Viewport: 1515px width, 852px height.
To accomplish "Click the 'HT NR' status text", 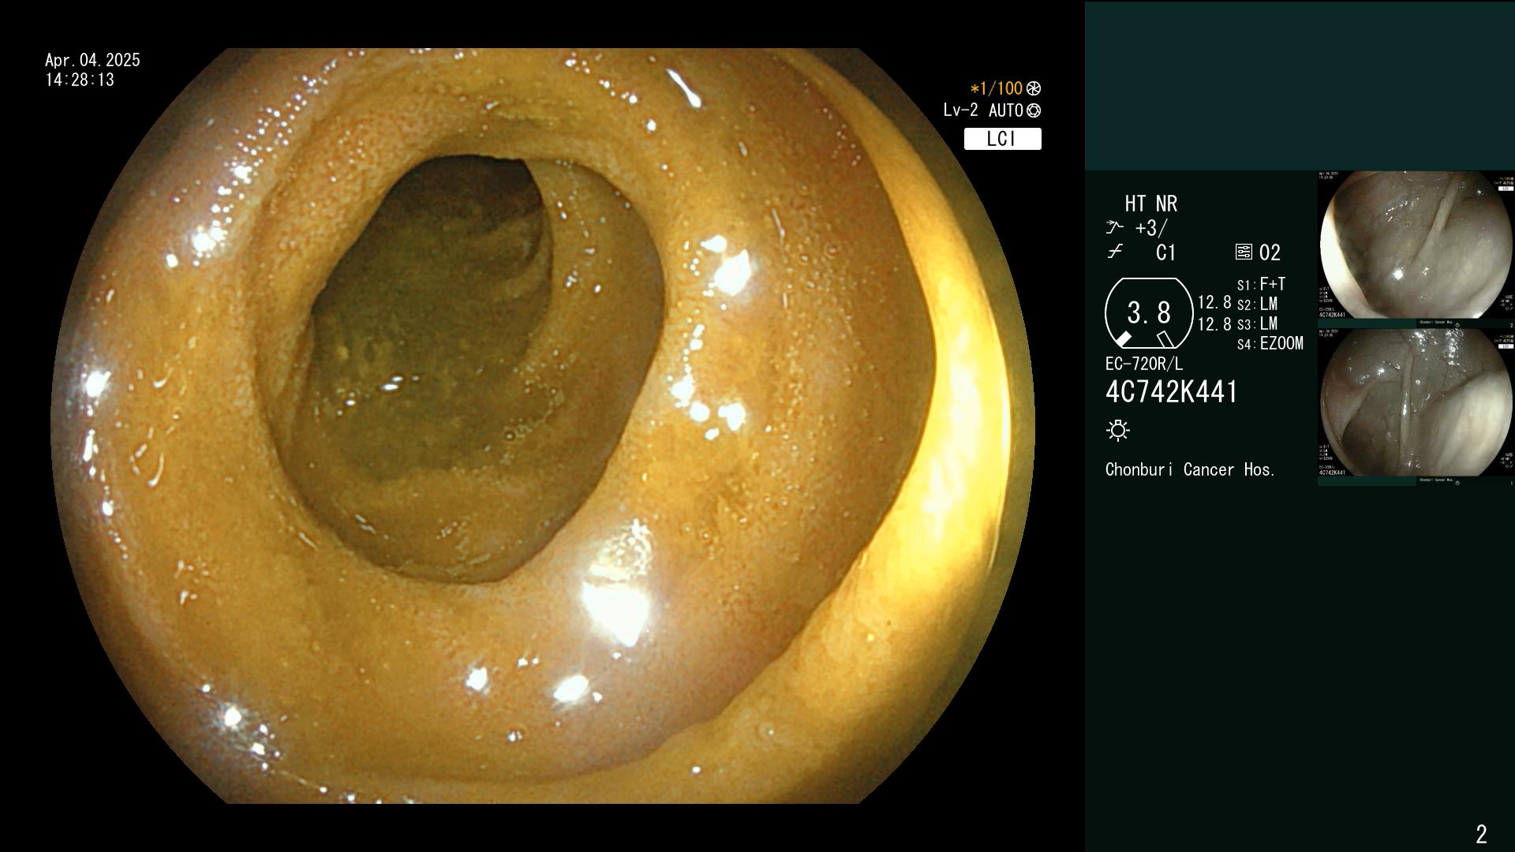I will [1151, 204].
